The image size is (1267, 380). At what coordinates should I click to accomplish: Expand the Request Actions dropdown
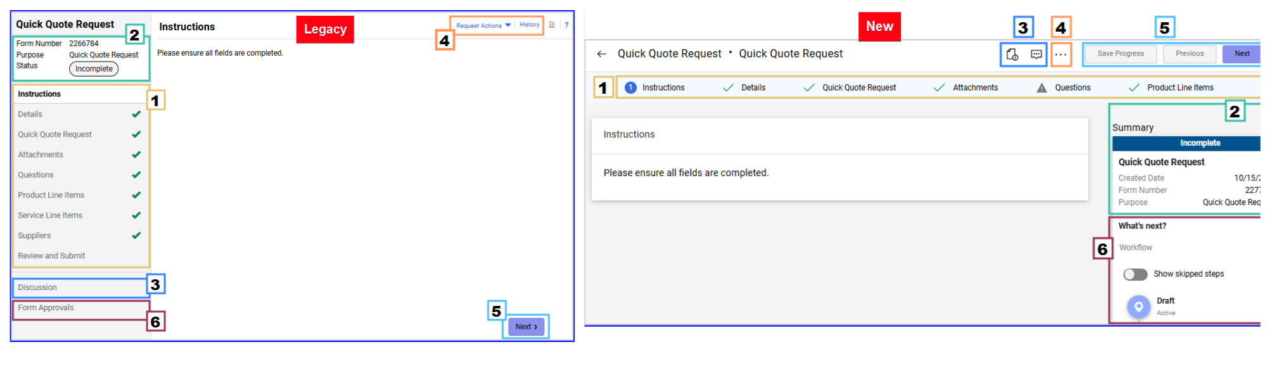point(483,25)
